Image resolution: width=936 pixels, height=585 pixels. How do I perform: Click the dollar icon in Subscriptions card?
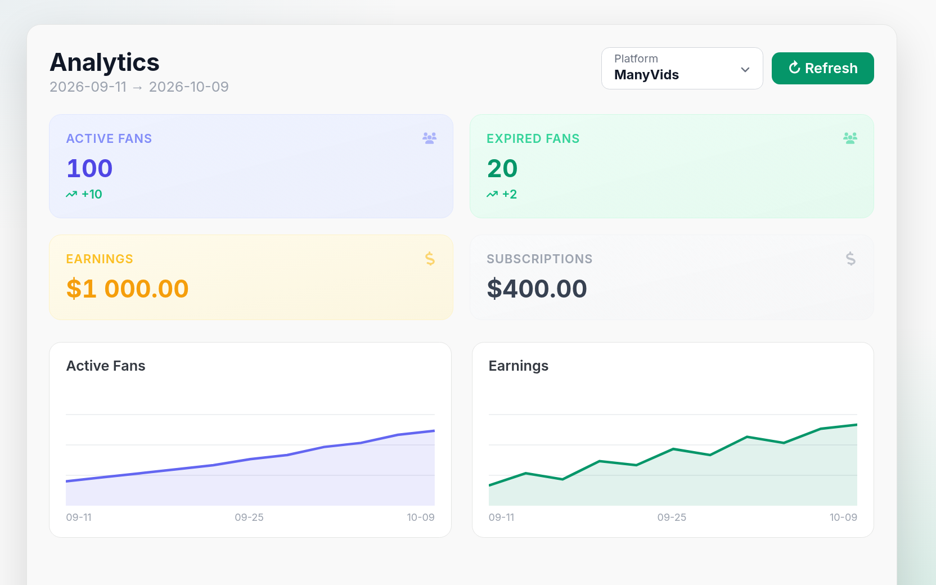pos(850,259)
